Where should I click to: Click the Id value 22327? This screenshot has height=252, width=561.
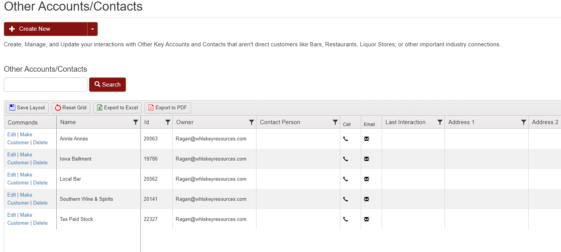[x=150, y=219]
